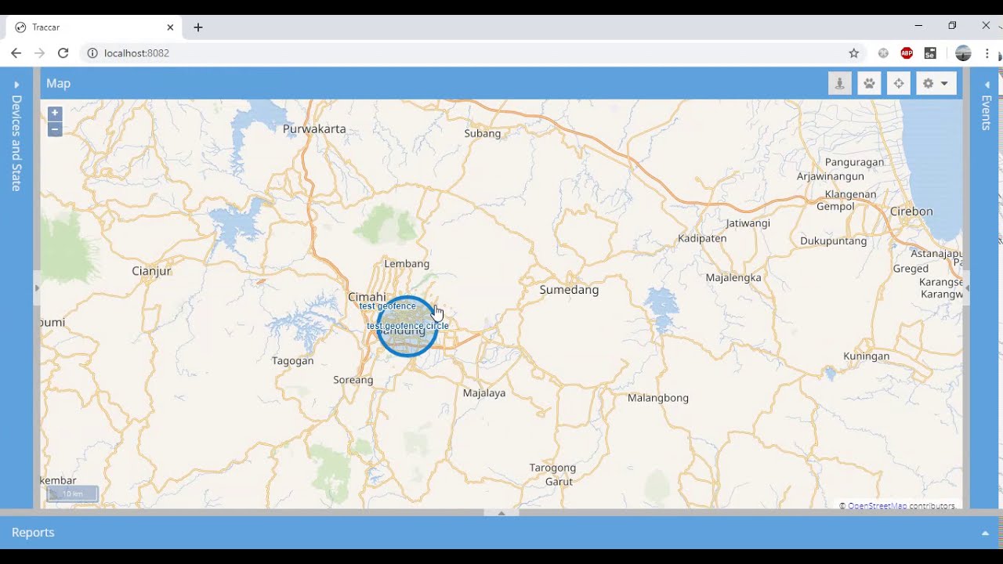Open Chrome three-dot menu

pos(987,53)
